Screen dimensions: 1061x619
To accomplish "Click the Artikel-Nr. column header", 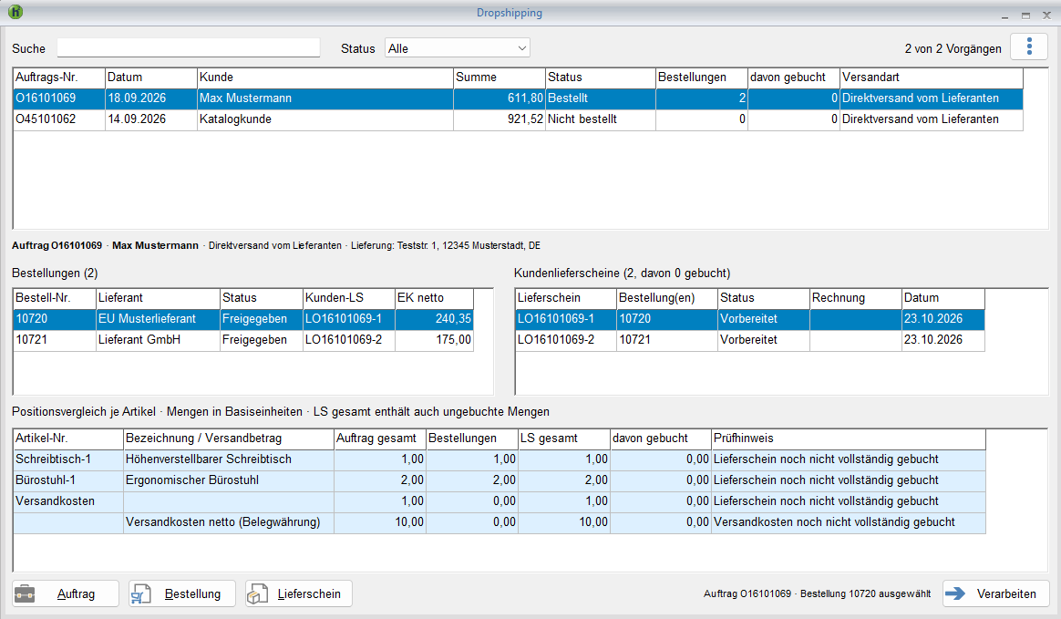I will tap(68, 438).
